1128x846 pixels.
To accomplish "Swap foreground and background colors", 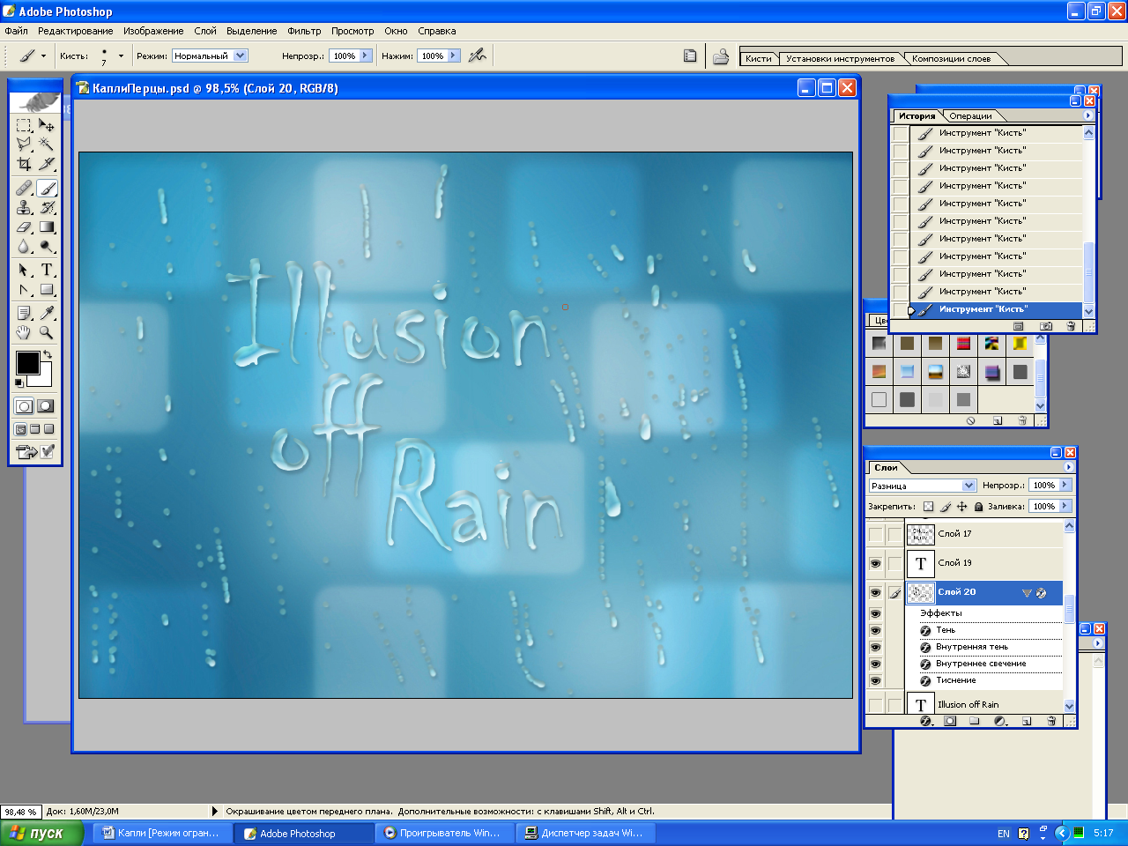I will (x=48, y=354).
